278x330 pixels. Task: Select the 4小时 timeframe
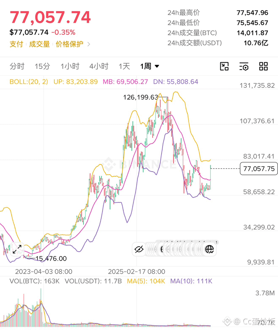(x=99, y=66)
